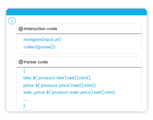Select the Interaction code header

coord(40,29)
